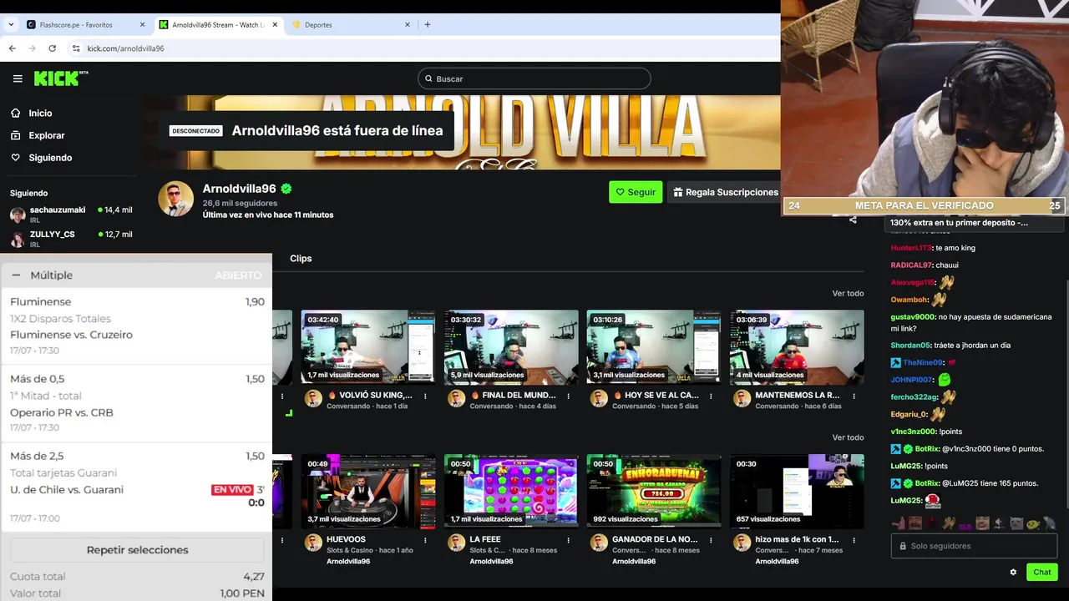Viewport: 1069px width, 601px height.
Task: Click the EN VIVO badge on the bet slip
Action: (232, 490)
